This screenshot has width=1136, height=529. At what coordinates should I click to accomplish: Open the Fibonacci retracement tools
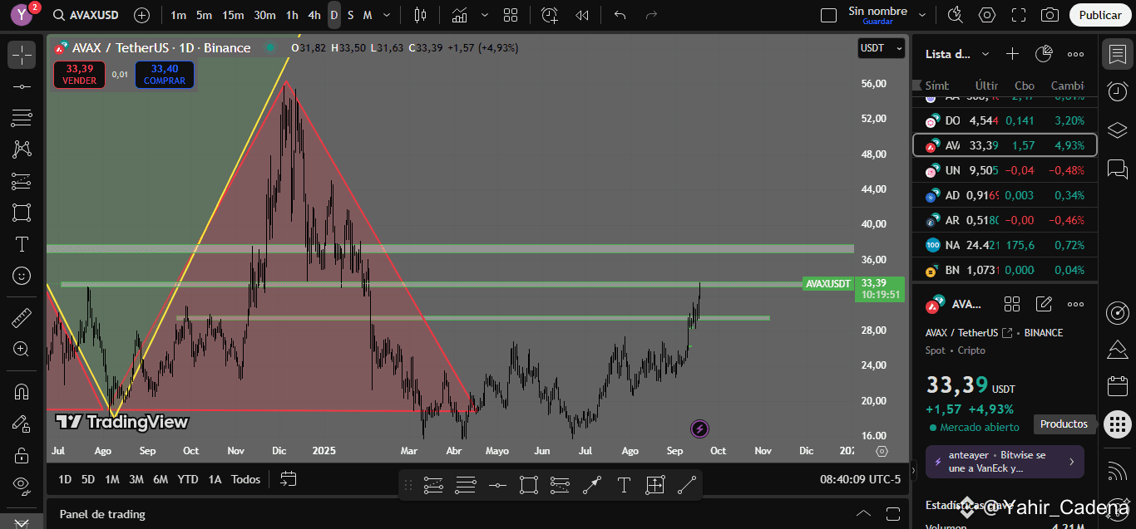(x=22, y=118)
